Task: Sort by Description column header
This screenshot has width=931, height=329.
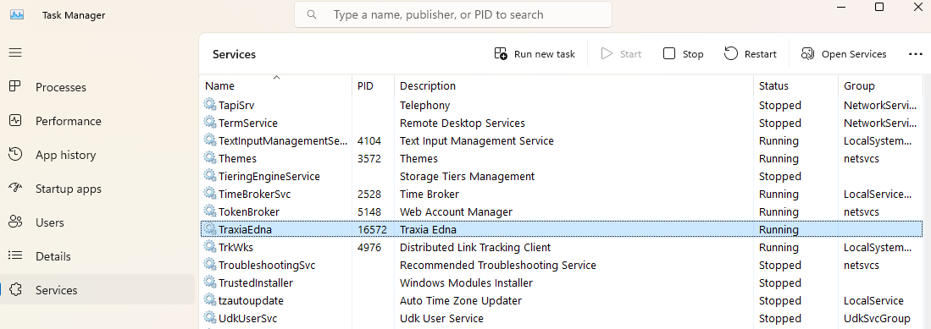Action: point(574,85)
